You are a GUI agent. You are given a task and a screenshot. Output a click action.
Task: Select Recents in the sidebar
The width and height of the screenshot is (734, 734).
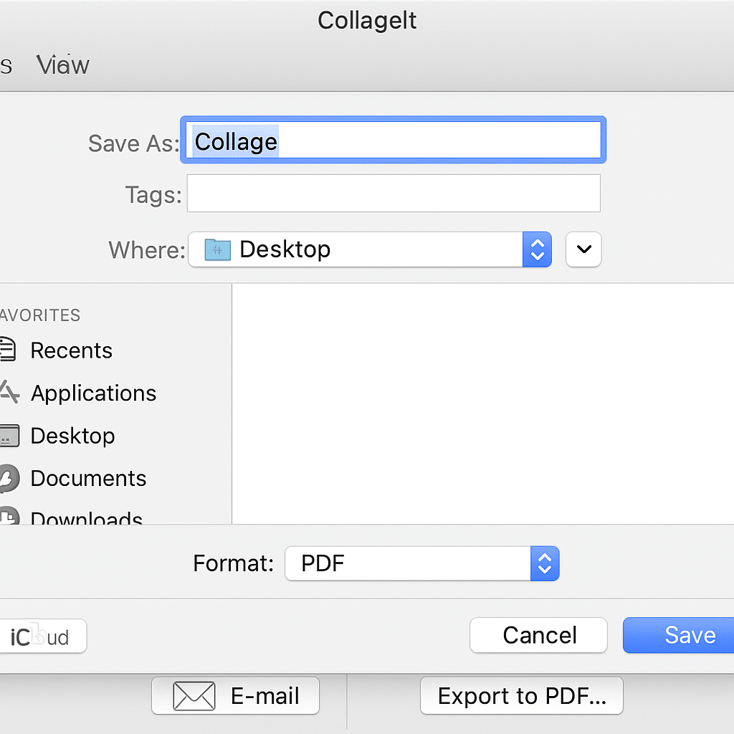click(x=71, y=351)
